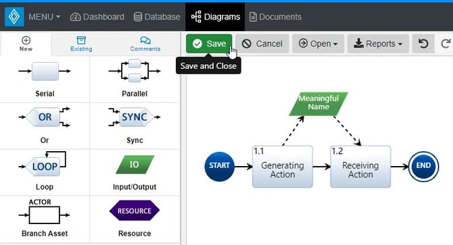Click the 'Sync' label text
The height and width of the screenshot is (245, 453).
(135, 140)
